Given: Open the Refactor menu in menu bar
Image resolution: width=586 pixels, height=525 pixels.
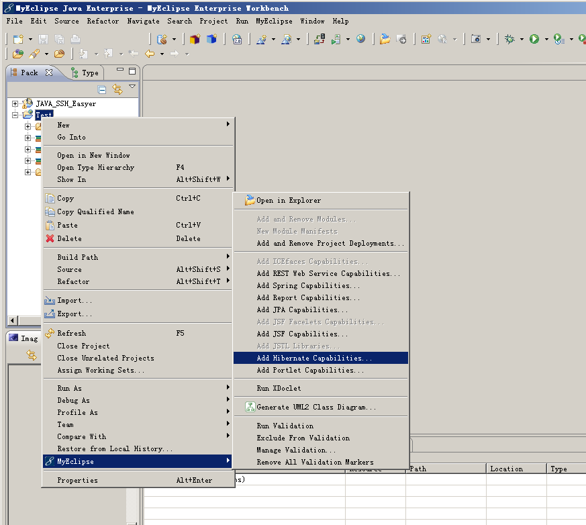Looking at the screenshot, I should click(x=103, y=21).
